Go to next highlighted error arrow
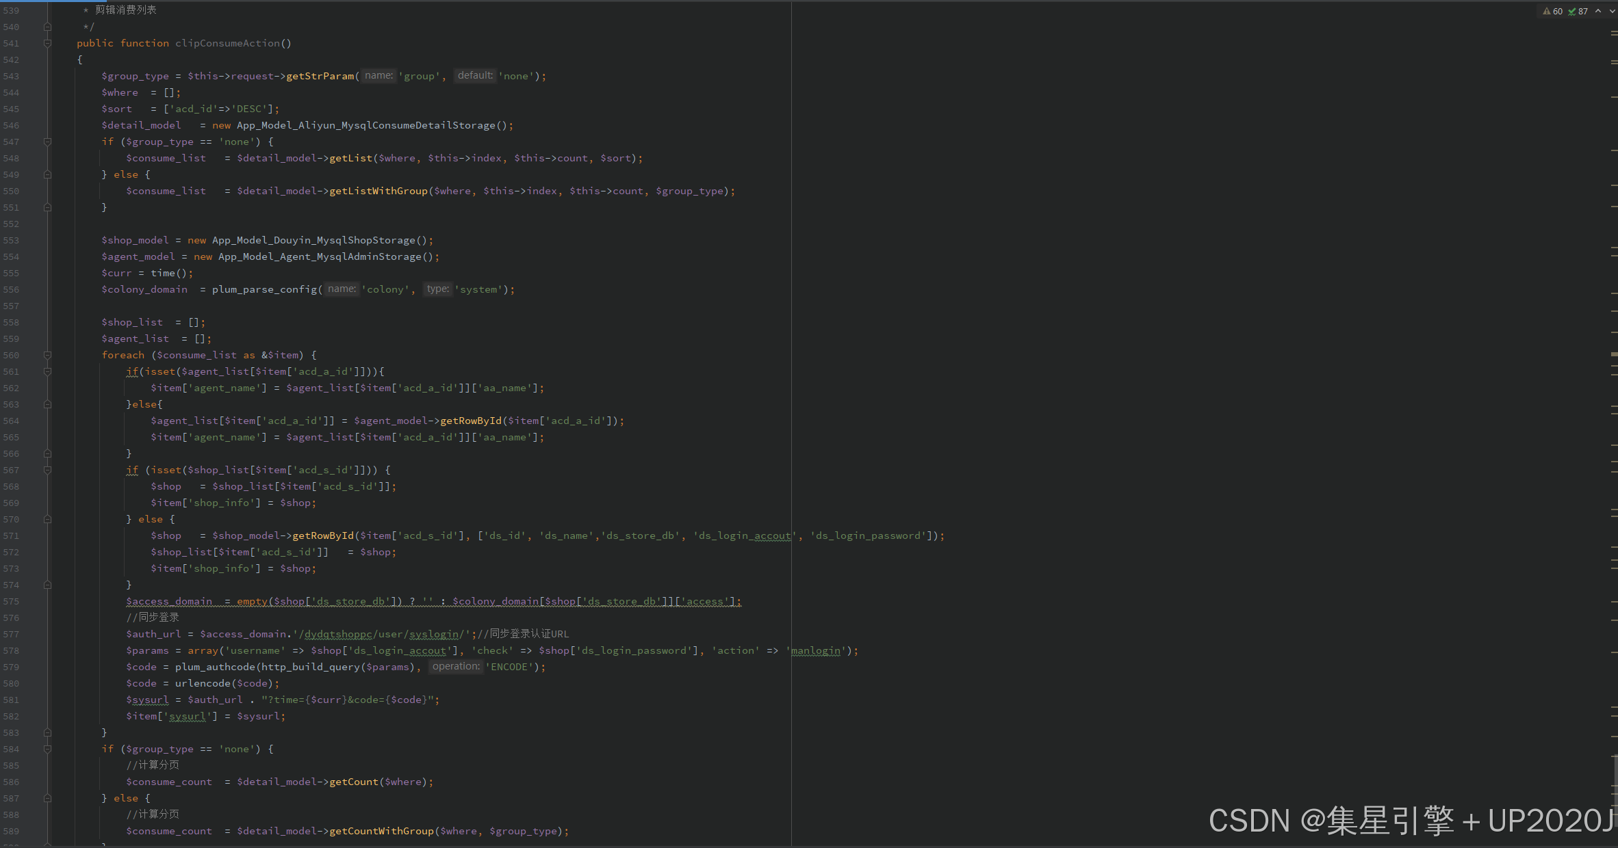The height and width of the screenshot is (848, 1618). click(1611, 11)
